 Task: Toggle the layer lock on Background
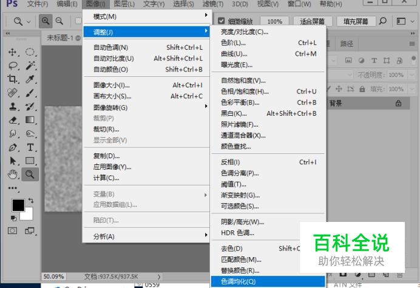tap(399, 103)
